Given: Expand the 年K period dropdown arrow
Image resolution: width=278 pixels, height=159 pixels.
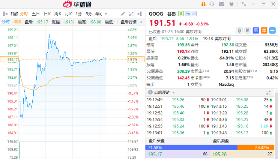Looking at the screenshot, I should 106,14.
